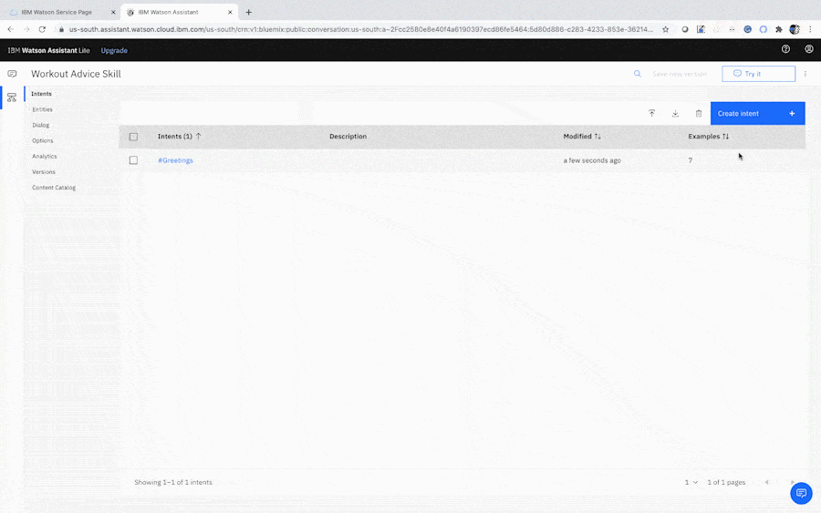The height and width of the screenshot is (513, 821).
Task: Click IBM Watson Assistant Lite header title
Action: (x=48, y=50)
